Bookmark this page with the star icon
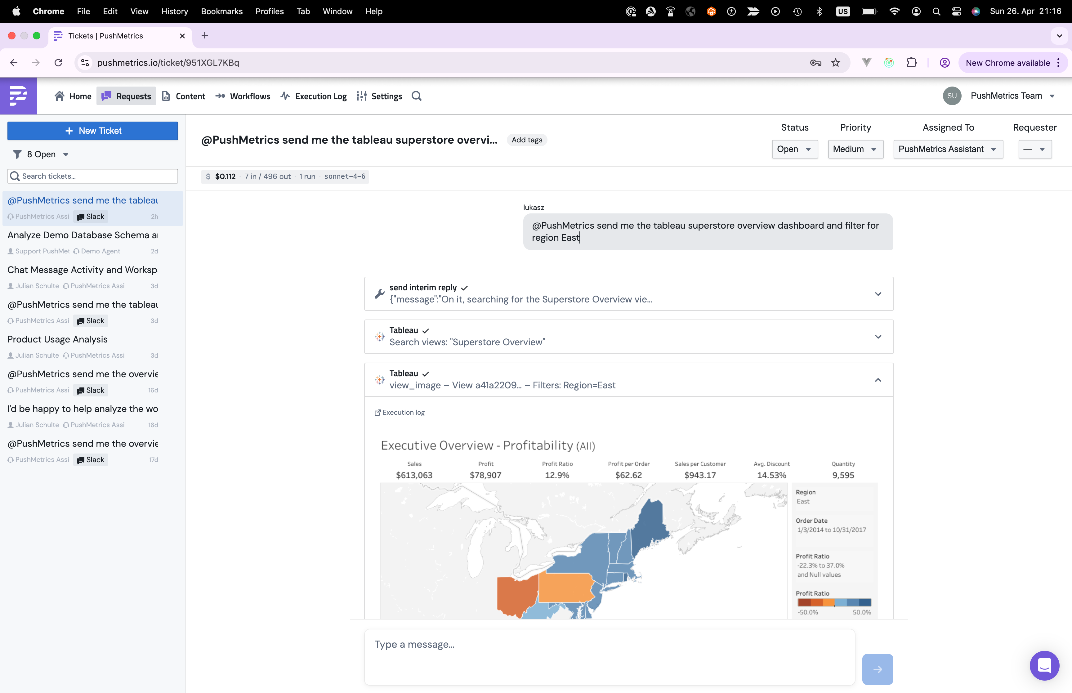This screenshot has height=693, width=1072. click(835, 63)
